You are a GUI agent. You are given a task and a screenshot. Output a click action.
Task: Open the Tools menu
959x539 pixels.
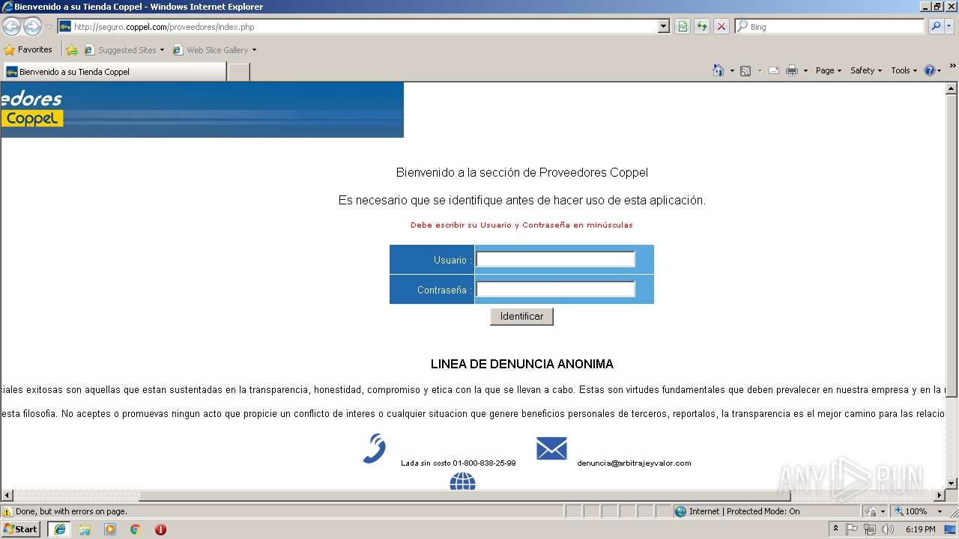click(x=904, y=70)
